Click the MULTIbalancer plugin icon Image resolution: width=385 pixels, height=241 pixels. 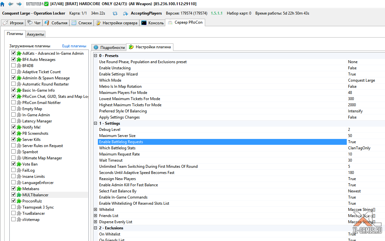[x=19, y=195]
